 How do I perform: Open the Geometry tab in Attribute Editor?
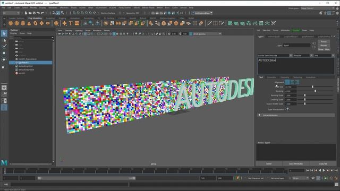(285, 77)
